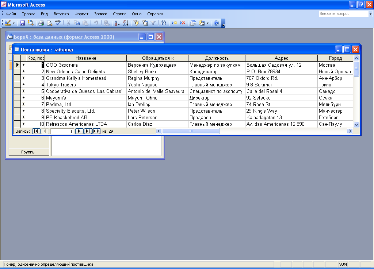This screenshot has width=374, height=269.
Task: Click the Undo arrow icon
Action: (96, 23)
